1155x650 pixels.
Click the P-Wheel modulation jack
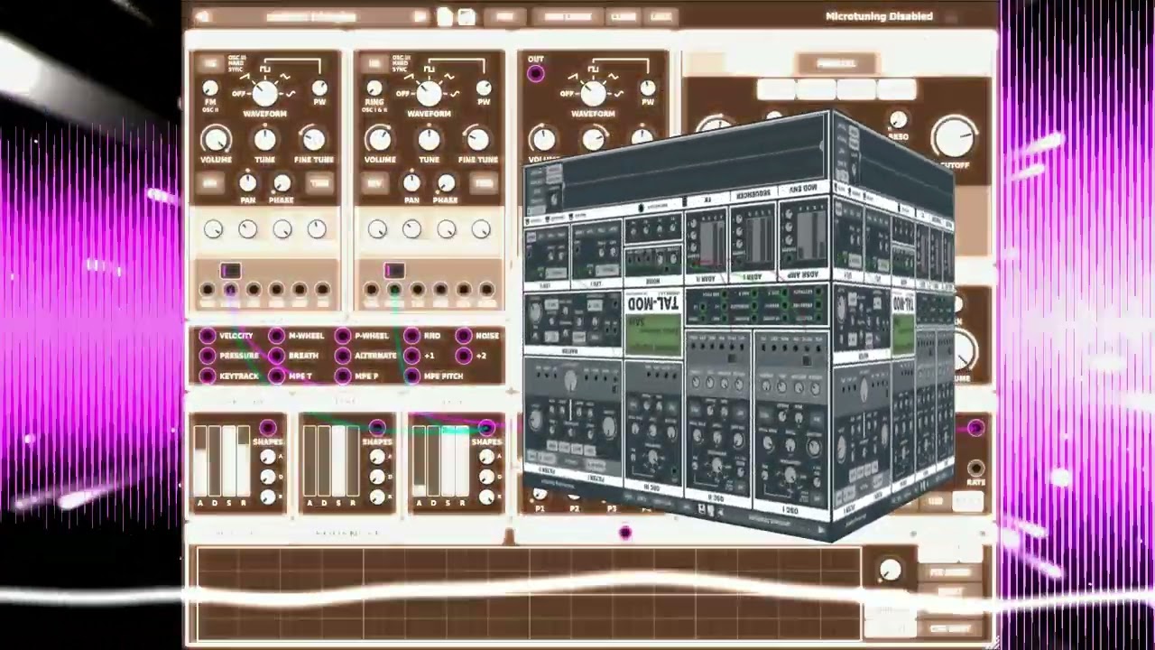(343, 336)
